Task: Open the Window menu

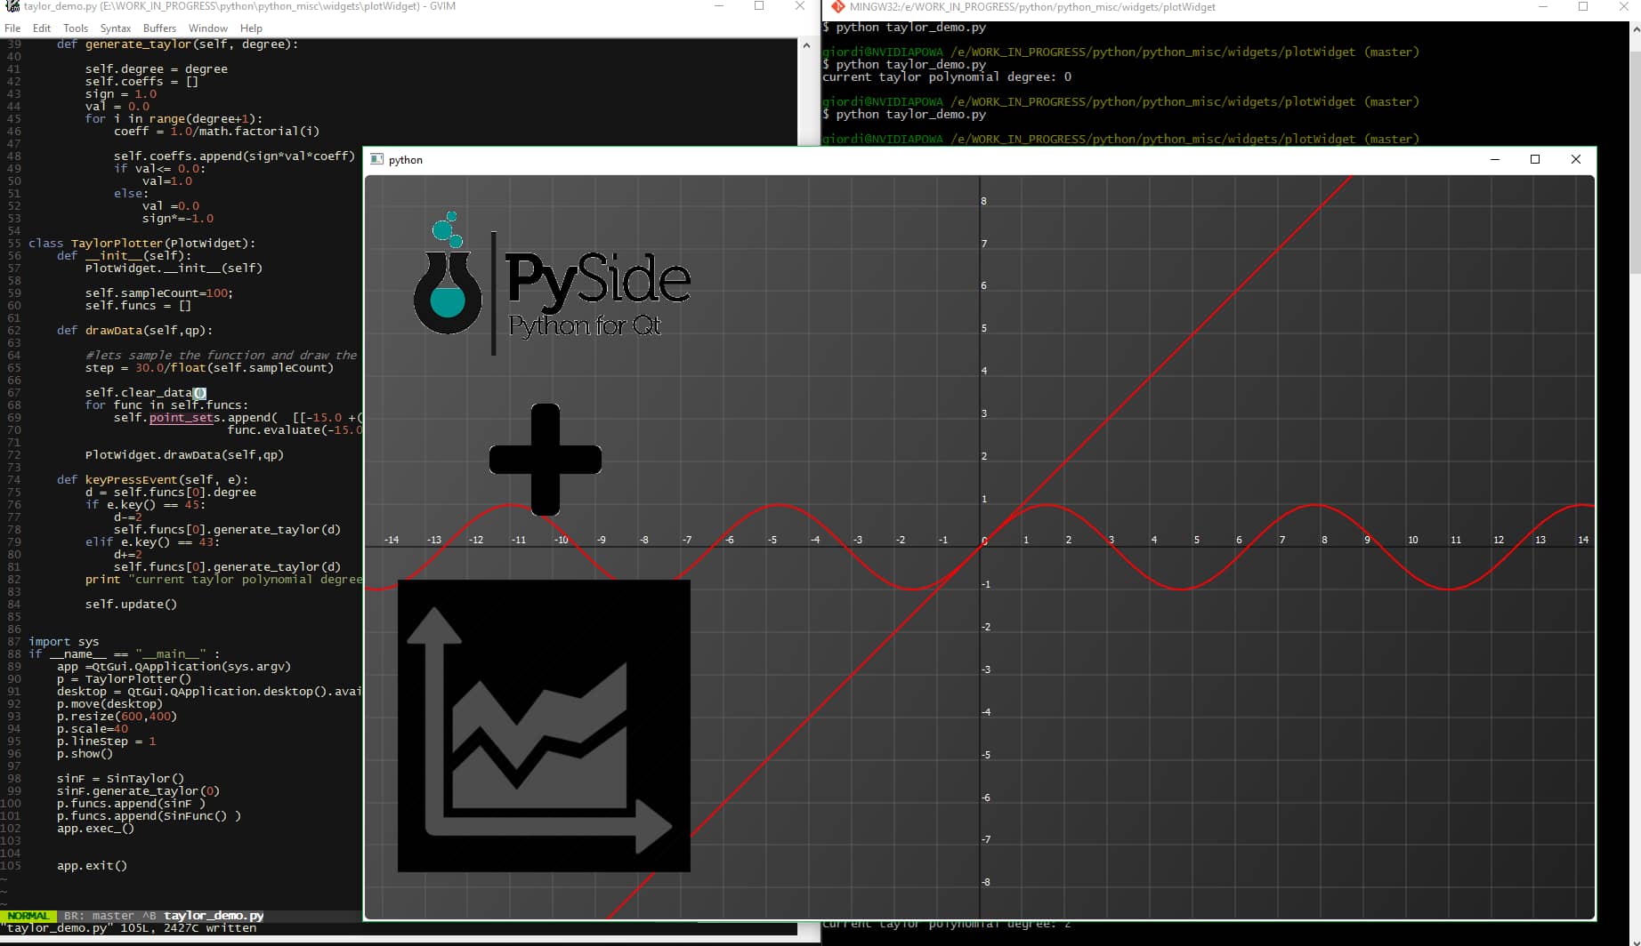Action: pos(208,28)
